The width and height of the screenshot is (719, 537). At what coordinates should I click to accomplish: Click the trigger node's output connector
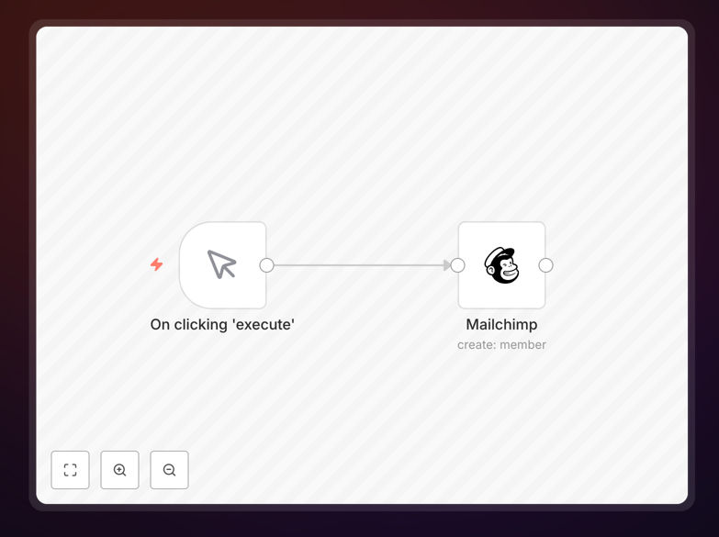click(267, 265)
